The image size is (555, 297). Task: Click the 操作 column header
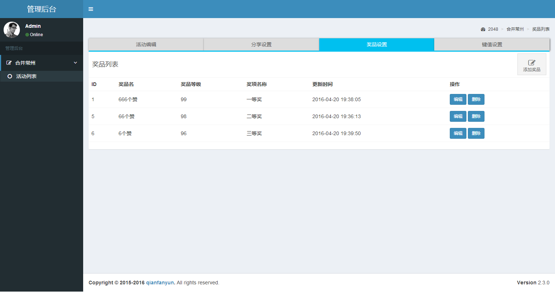[x=455, y=84]
